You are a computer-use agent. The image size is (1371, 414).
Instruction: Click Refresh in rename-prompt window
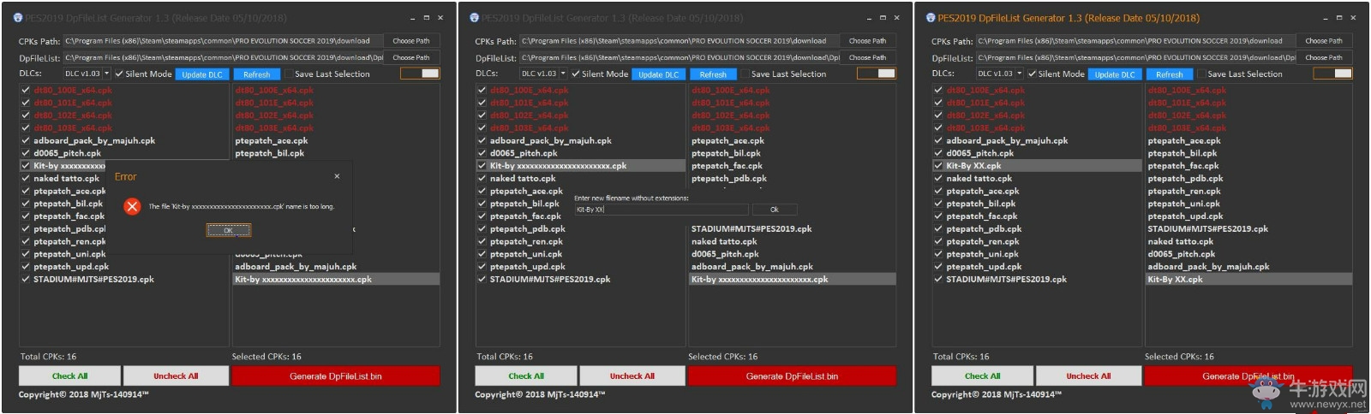coord(713,74)
